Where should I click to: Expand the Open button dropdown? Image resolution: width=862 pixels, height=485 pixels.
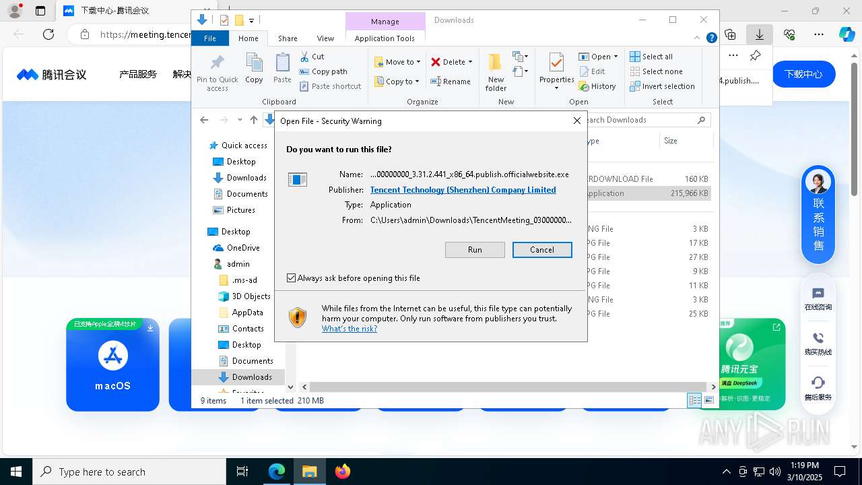[x=616, y=57]
